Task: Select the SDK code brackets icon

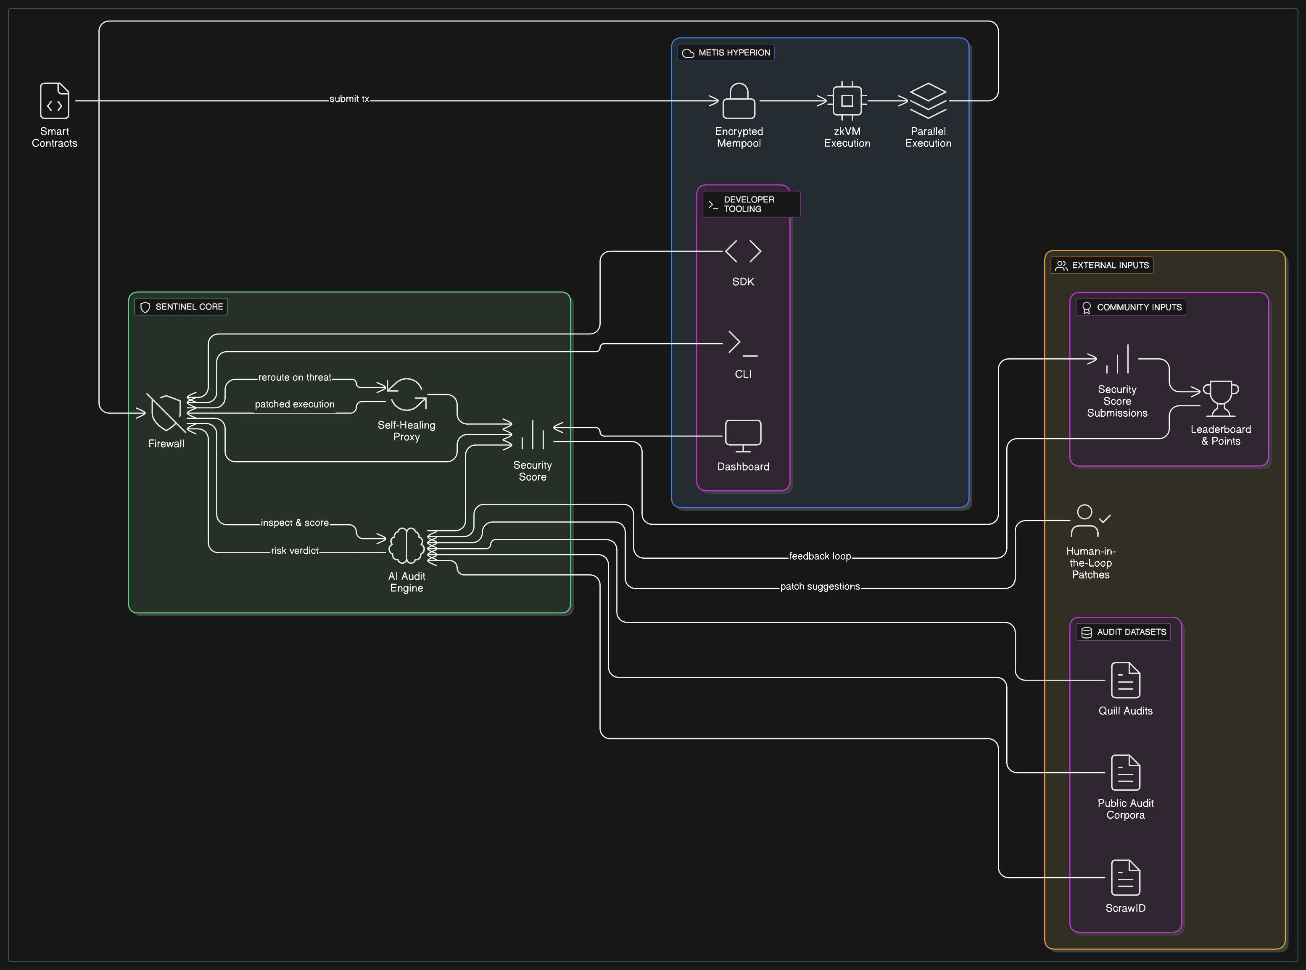Action: point(743,251)
